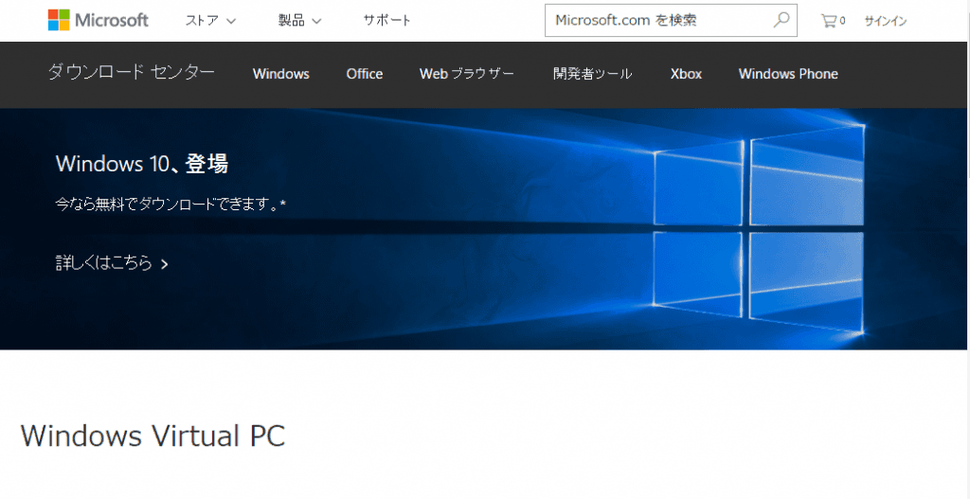
Task: Click the 詳しくはこちら link
Action: (x=112, y=263)
